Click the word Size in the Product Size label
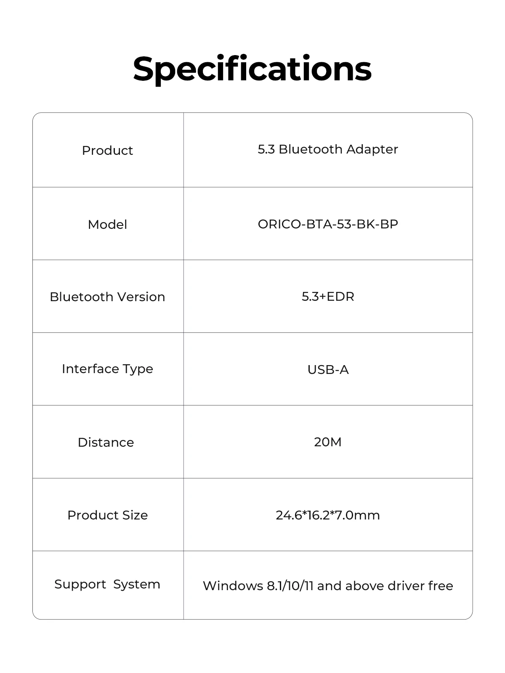Screen dimensions: 505x673 point(135,515)
